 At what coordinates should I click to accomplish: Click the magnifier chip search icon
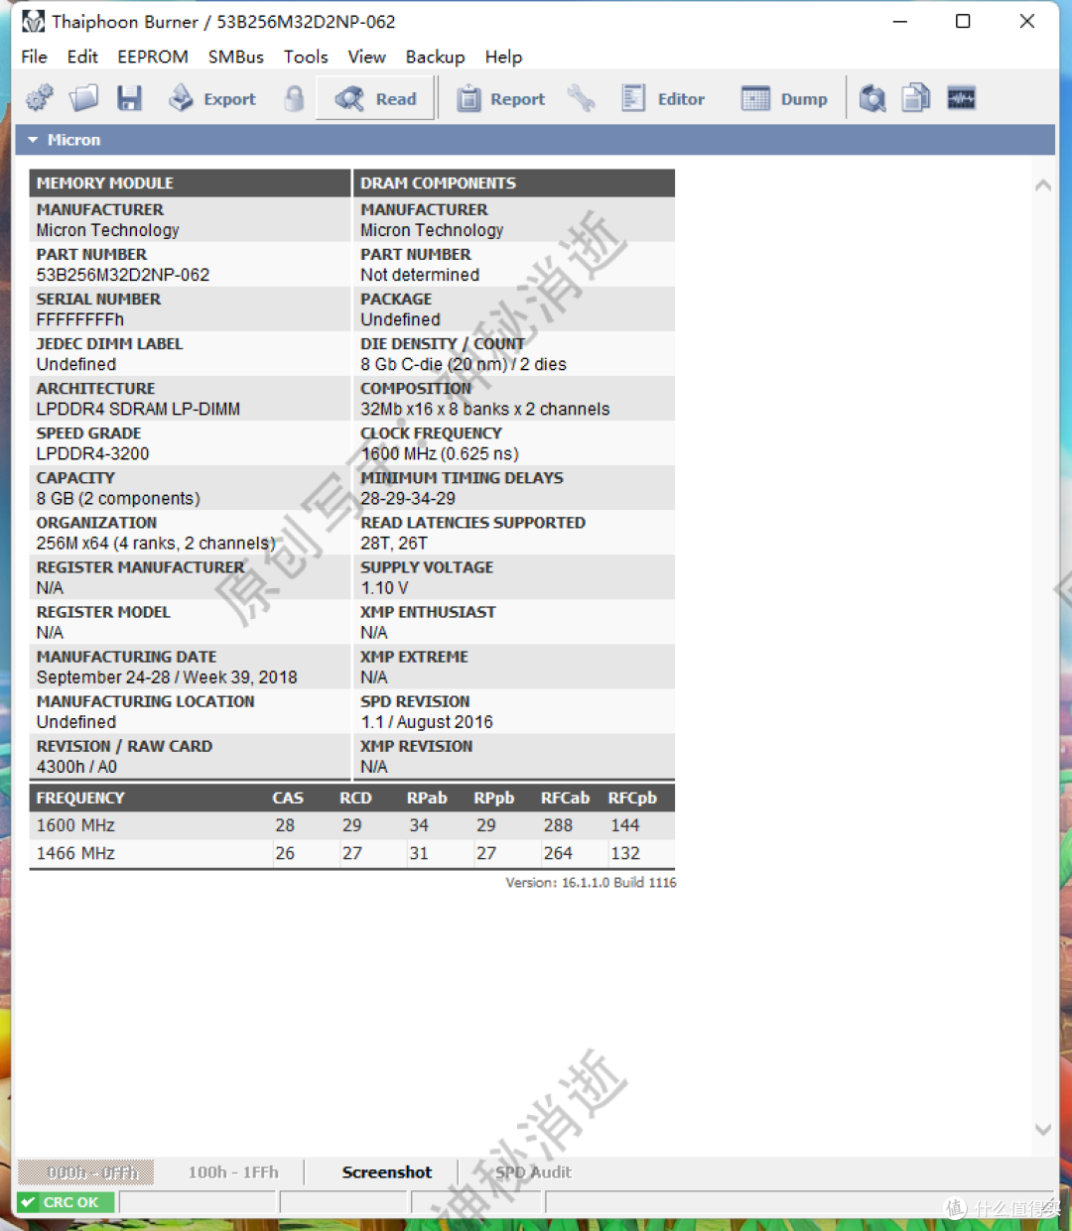coord(872,98)
